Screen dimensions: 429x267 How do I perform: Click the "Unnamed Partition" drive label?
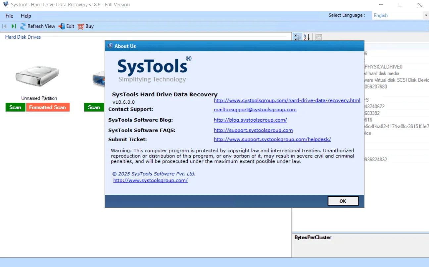point(39,98)
